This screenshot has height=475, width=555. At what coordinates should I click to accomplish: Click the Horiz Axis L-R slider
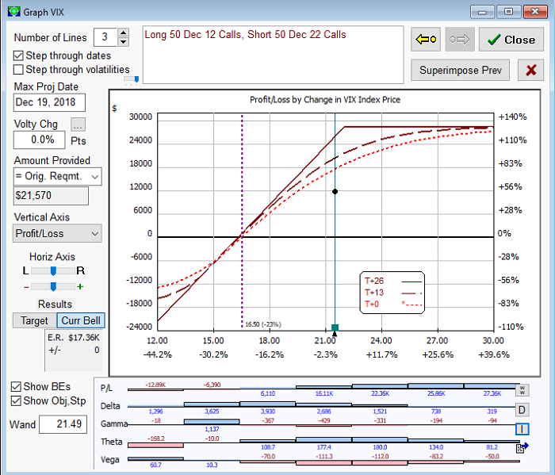(53, 271)
